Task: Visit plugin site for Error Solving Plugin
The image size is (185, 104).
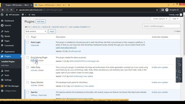Action: point(93,61)
